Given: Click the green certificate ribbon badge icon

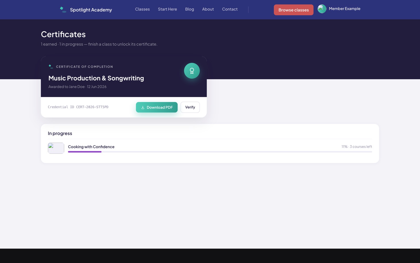Looking at the screenshot, I should point(192,71).
